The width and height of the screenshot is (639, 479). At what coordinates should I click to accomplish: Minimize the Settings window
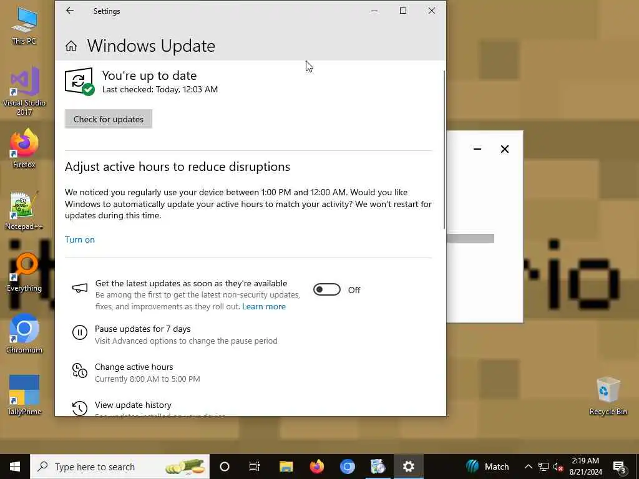(x=374, y=11)
